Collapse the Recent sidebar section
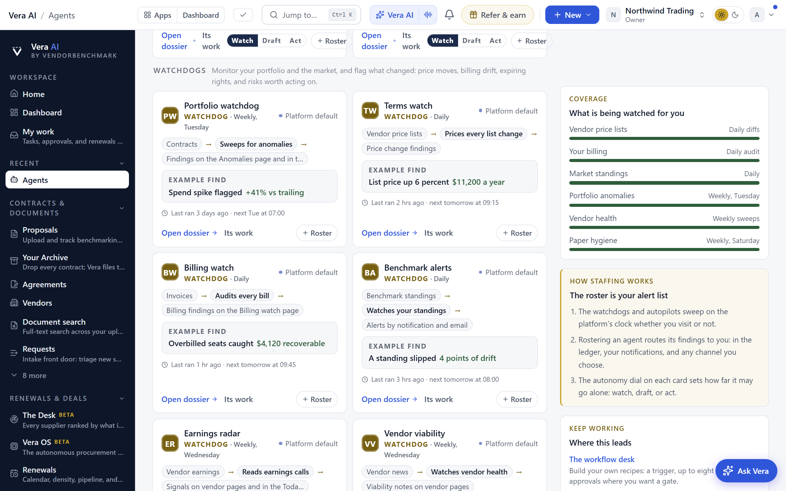 tap(122, 163)
